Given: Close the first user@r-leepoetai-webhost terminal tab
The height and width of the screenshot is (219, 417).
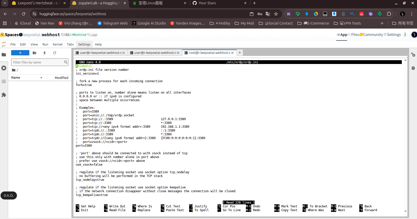Looking at the screenshot, I should 124,53.
